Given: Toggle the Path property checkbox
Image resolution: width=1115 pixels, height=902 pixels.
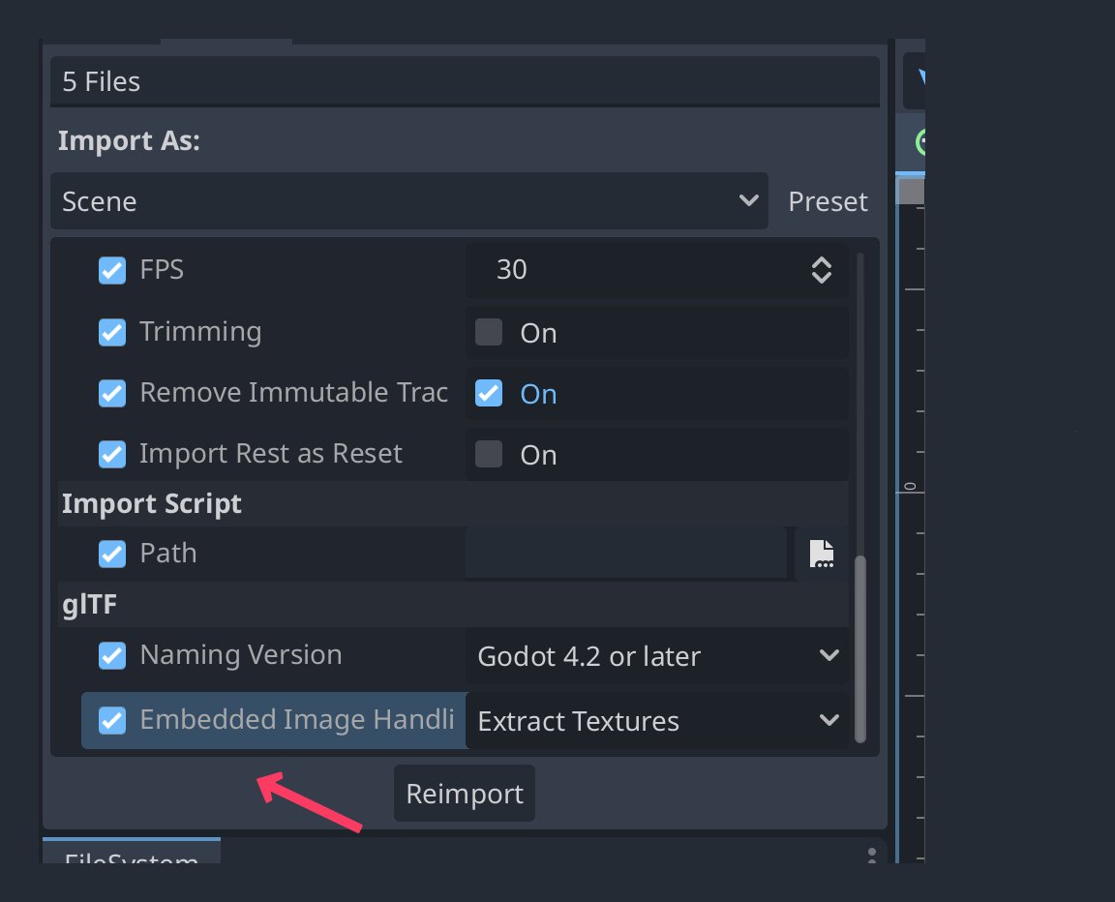Looking at the screenshot, I should (x=112, y=554).
